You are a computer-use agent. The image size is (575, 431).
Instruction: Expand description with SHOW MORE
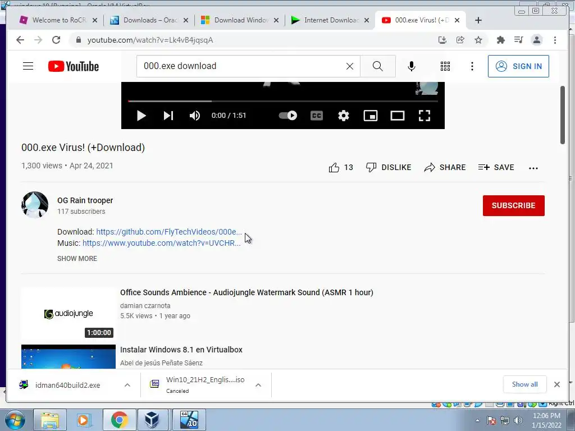pos(77,259)
